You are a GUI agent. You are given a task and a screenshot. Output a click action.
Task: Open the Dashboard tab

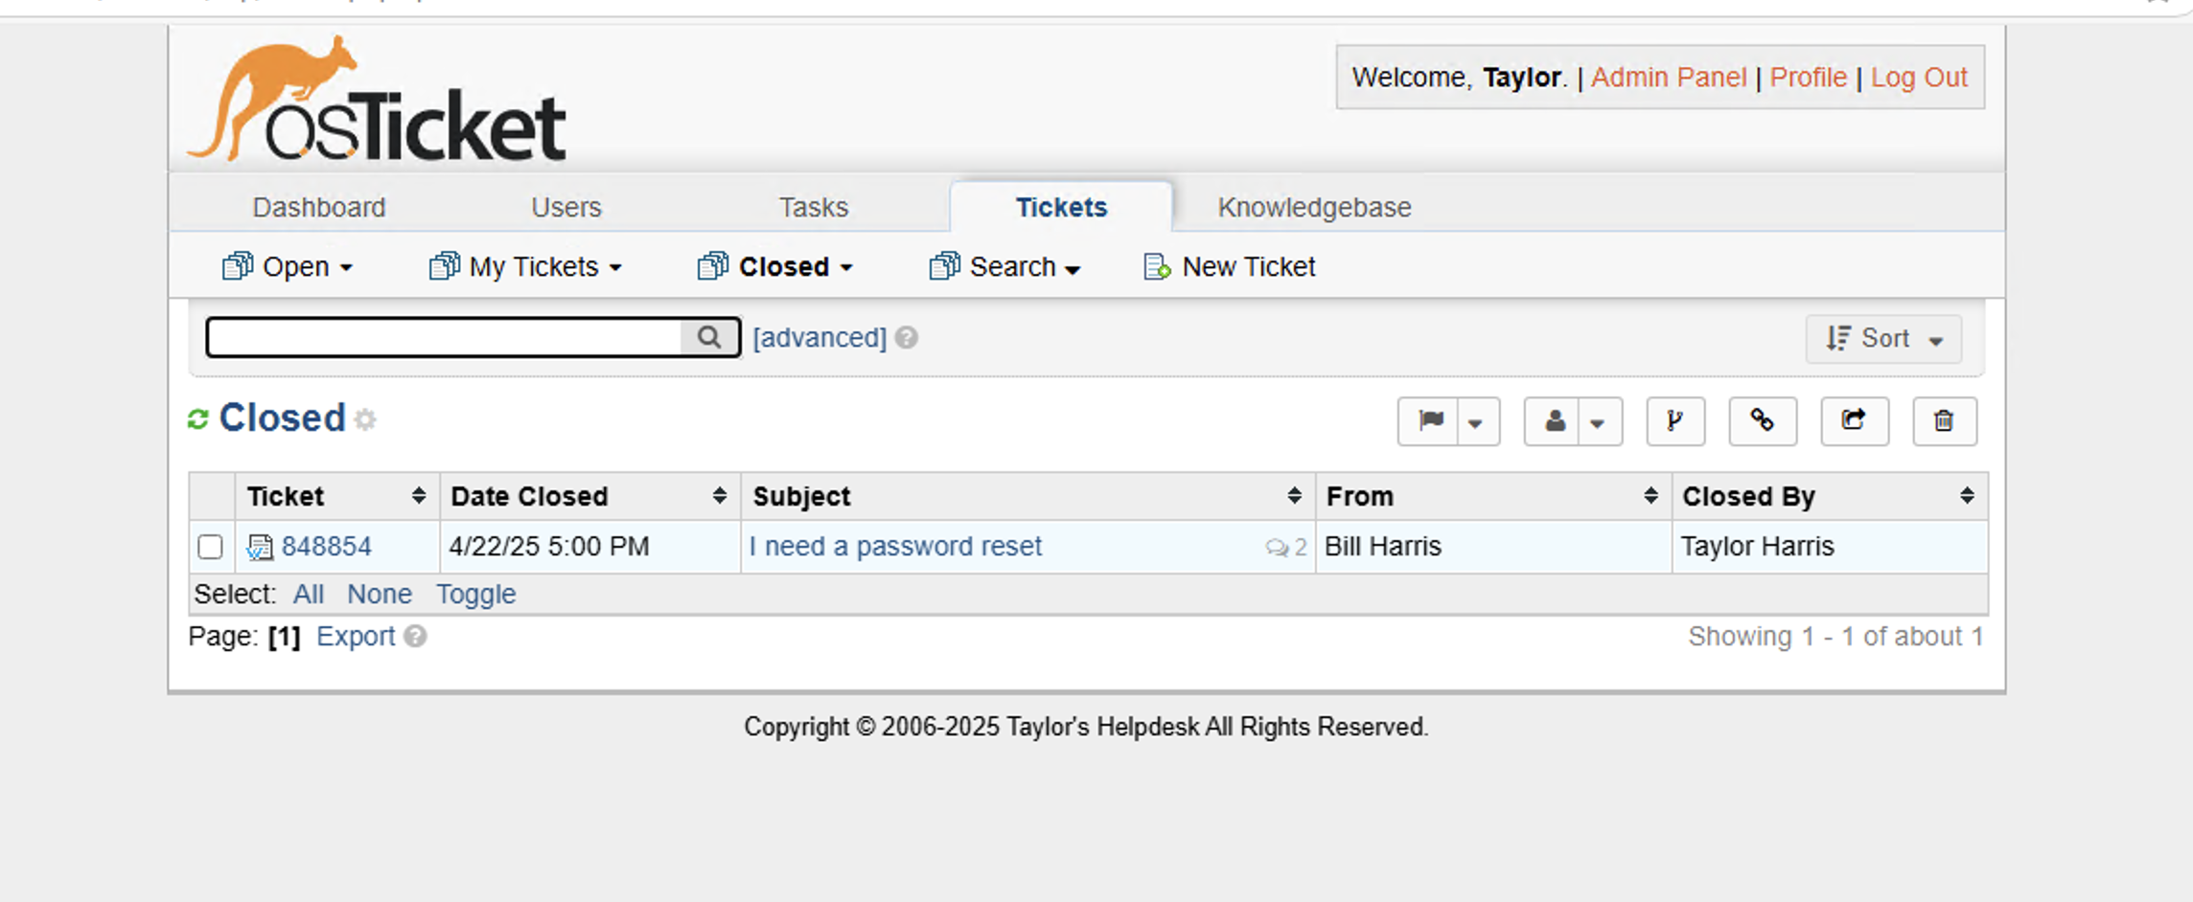tap(319, 207)
